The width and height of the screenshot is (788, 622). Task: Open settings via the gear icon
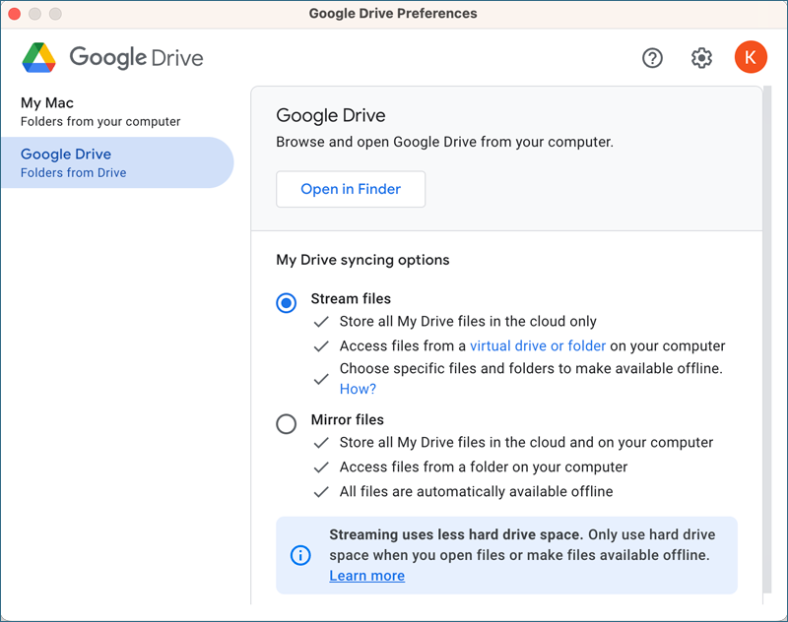click(x=701, y=58)
